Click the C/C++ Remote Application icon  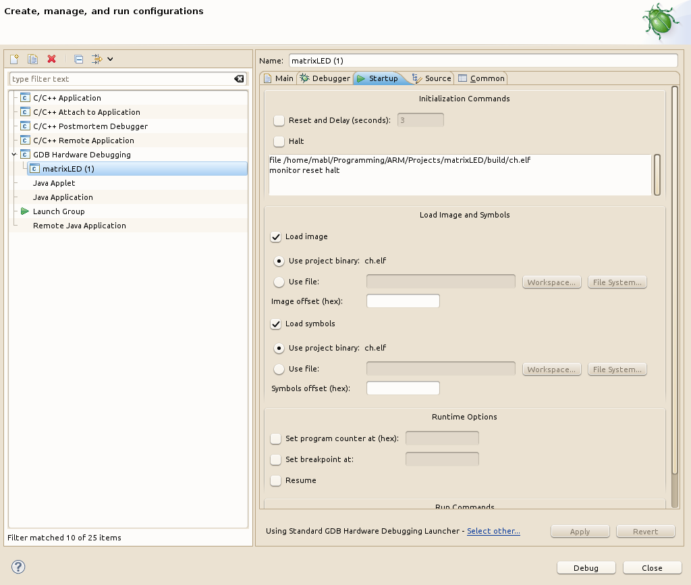25,141
